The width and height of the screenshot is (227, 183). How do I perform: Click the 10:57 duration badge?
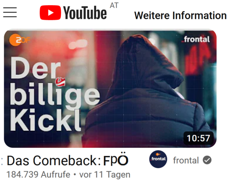coord(199,138)
